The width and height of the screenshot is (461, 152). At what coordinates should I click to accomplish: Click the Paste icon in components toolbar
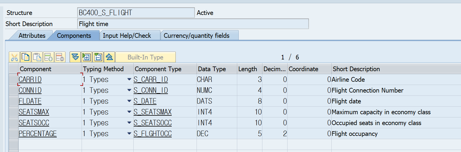37,57
